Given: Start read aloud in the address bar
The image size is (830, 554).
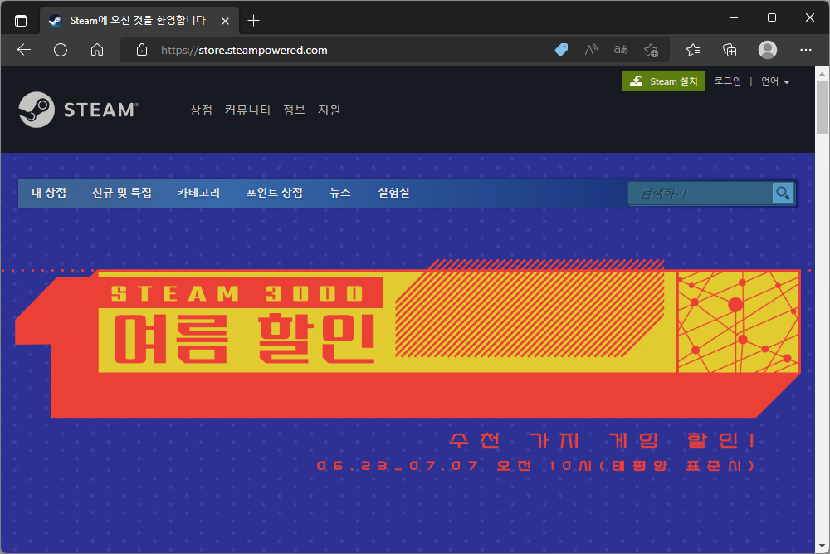Looking at the screenshot, I should click(x=591, y=50).
